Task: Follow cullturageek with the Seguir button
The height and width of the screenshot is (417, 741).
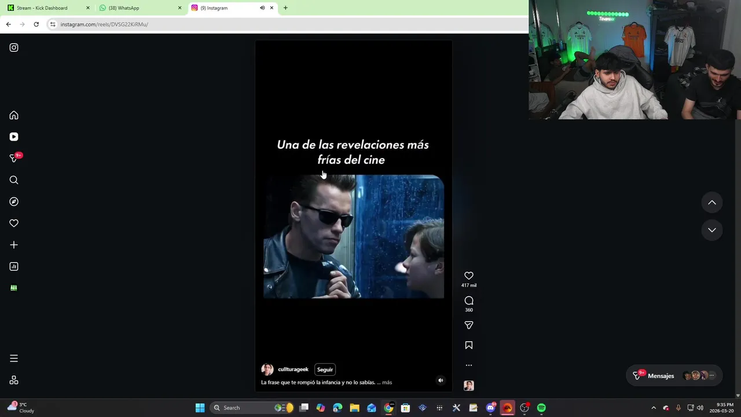Action: pos(325,370)
